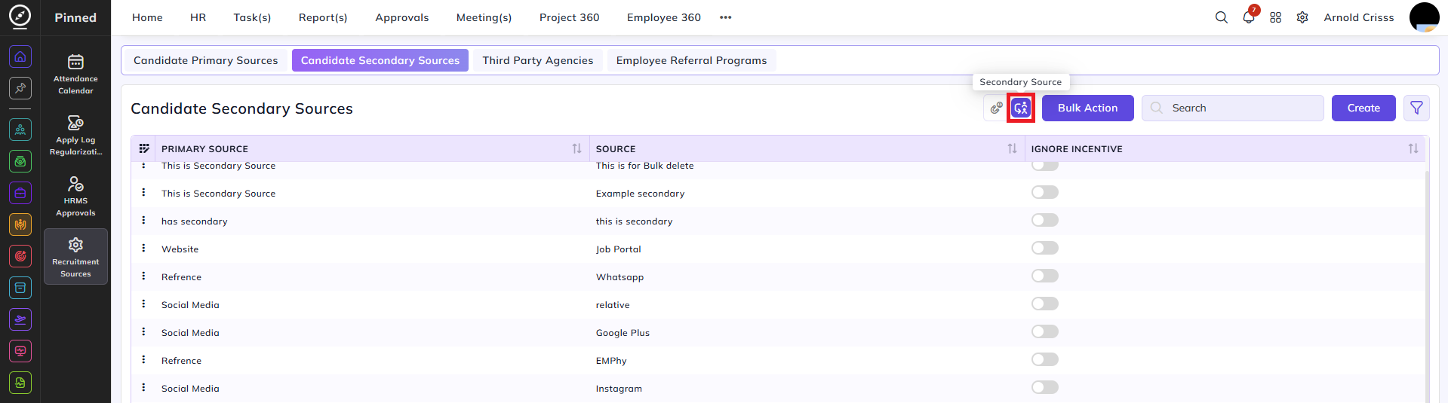Viewport: 1448px width, 403px height.
Task: Sort by Source column arrows
Action: pos(1012,148)
